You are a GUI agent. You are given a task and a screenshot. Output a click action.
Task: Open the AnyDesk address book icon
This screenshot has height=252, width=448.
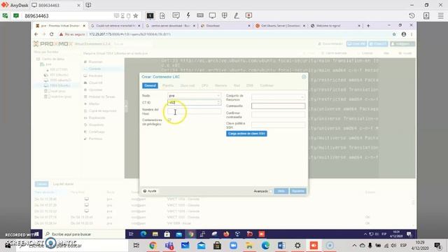426,15
